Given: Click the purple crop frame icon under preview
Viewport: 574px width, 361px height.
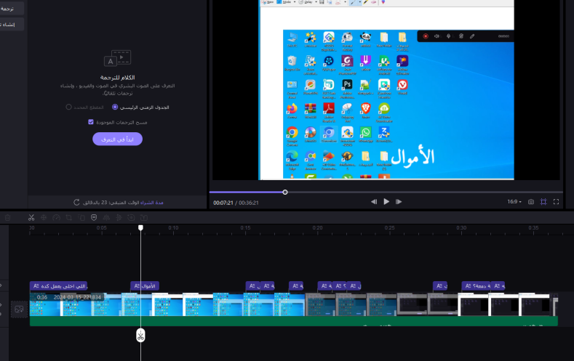Looking at the screenshot, I should (543, 202).
